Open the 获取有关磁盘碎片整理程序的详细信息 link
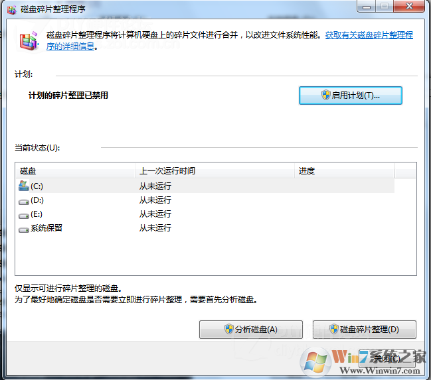 point(369,35)
